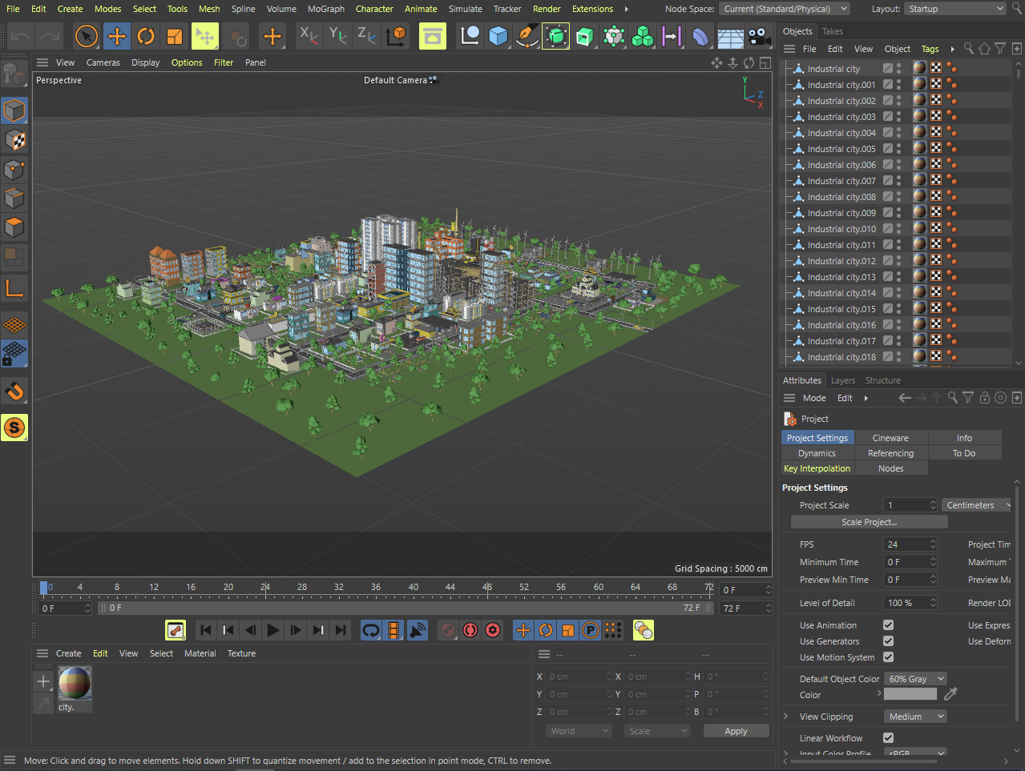Uncheck the Use Animation checkbox
The width and height of the screenshot is (1025, 771).
click(888, 625)
